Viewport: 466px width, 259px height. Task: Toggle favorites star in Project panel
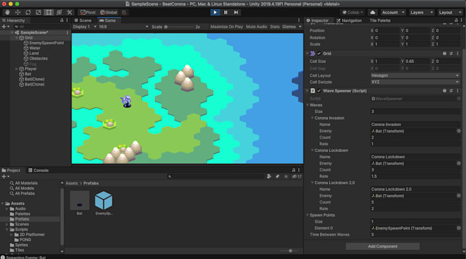click(x=286, y=176)
